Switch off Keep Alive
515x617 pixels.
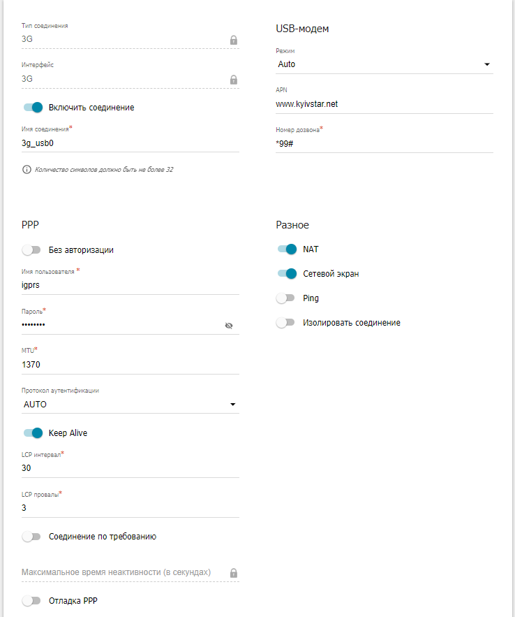tap(33, 433)
